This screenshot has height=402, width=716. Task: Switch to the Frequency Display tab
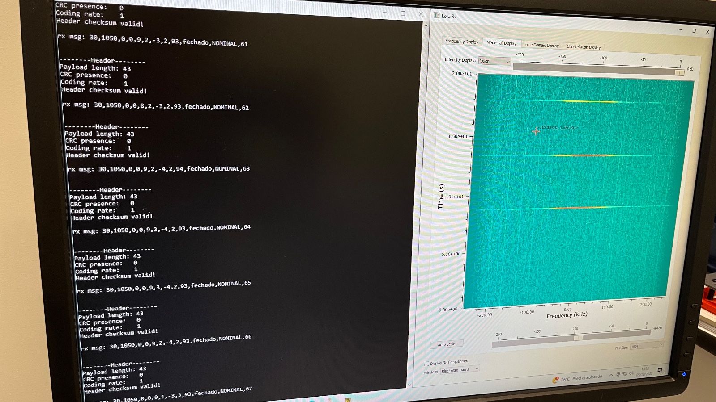(x=461, y=42)
